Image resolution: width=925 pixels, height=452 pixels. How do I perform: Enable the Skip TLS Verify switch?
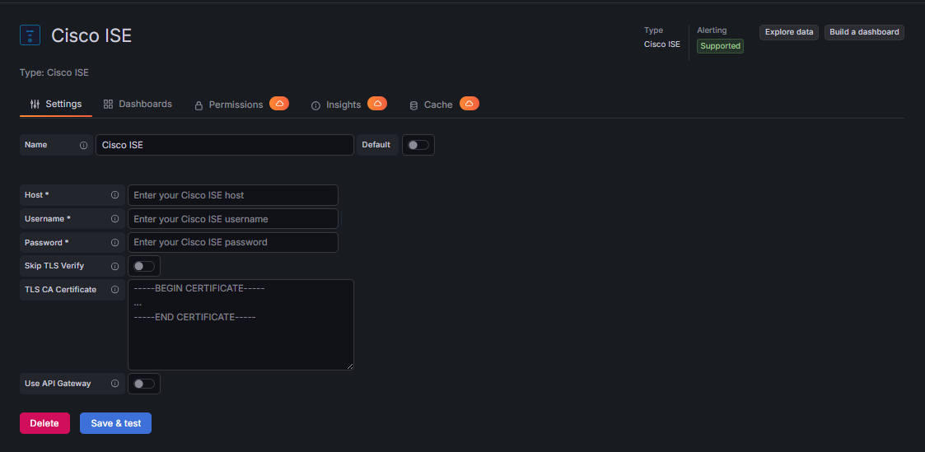[x=144, y=267]
